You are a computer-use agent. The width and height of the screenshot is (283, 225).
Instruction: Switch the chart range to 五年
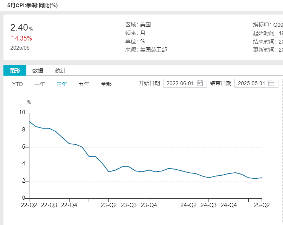84,84
